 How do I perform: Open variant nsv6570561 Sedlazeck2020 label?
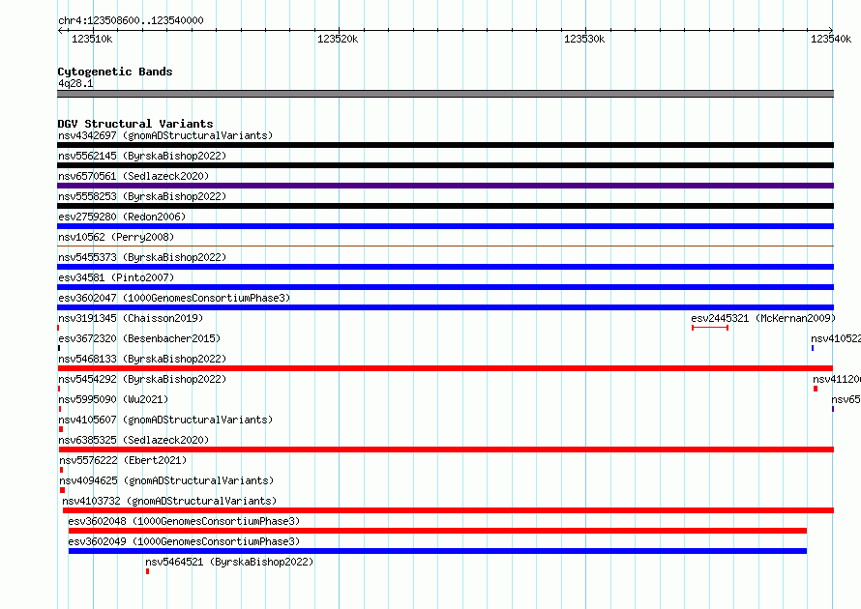(134, 176)
